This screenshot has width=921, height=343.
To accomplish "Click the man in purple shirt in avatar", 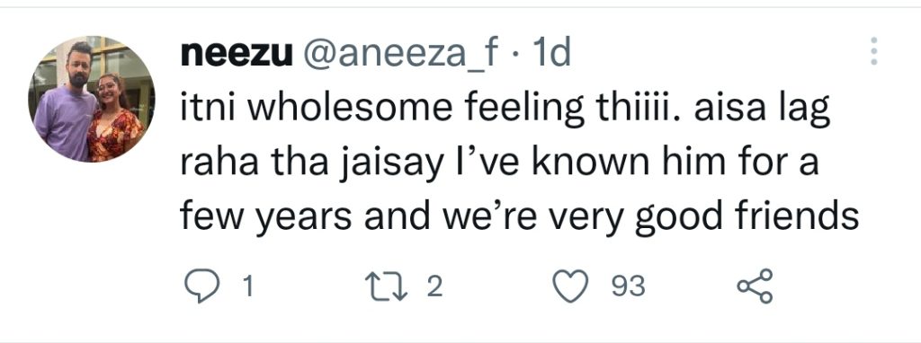I will (67, 109).
